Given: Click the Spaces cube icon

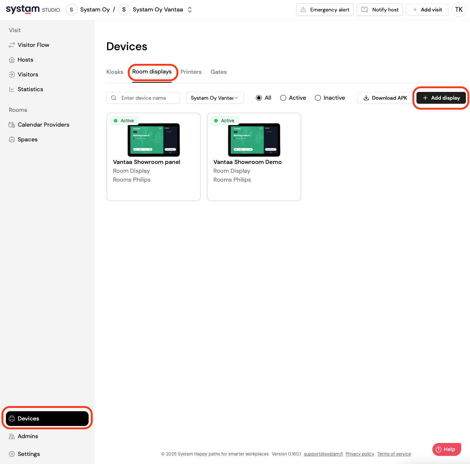Looking at the screenshot, I should coord(12,140).
